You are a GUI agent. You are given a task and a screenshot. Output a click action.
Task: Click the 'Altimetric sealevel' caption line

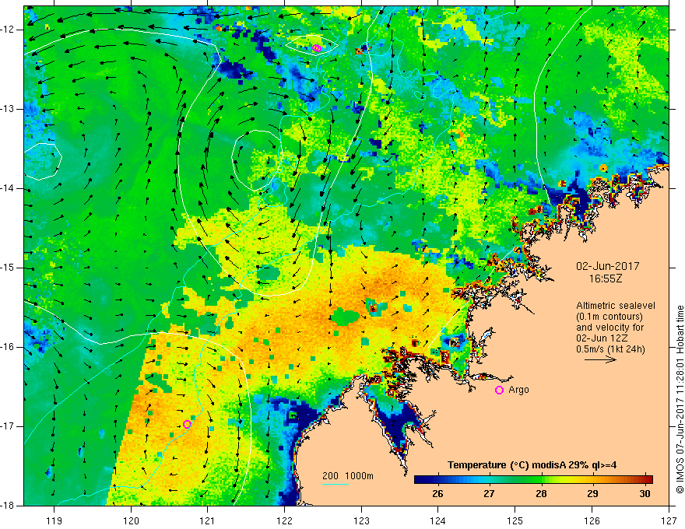616,306
